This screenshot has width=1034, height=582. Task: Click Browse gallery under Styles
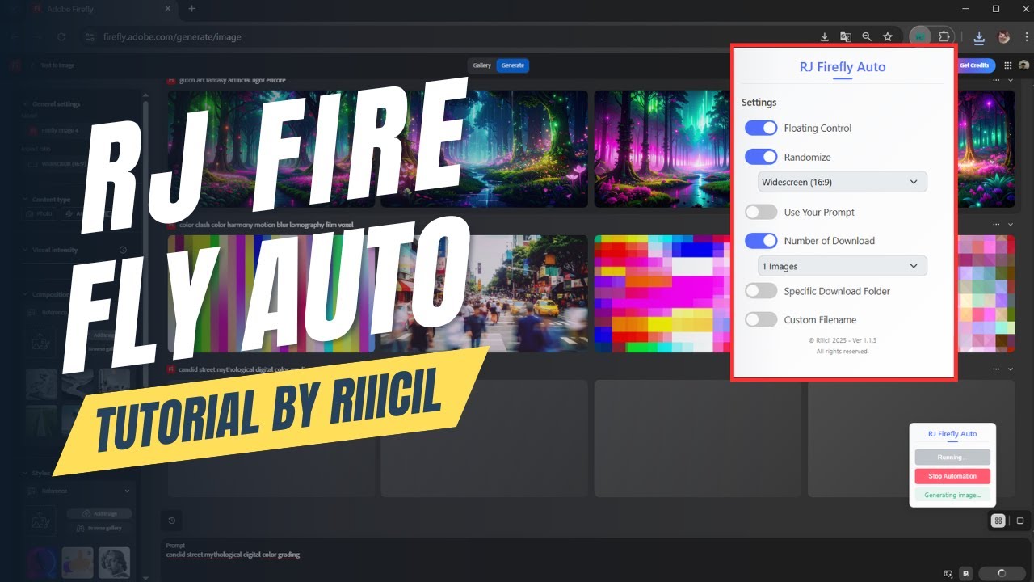[99, 528]
